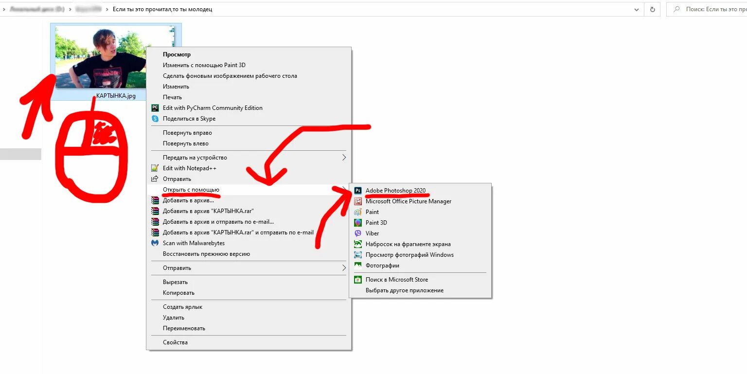The image size is (747, 374).
Task: Click the folder name in address breadcrumb
Action: [x=162, y=9]
